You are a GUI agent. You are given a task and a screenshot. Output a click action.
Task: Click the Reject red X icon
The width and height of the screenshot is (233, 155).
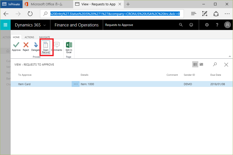(x=26, y=45)
